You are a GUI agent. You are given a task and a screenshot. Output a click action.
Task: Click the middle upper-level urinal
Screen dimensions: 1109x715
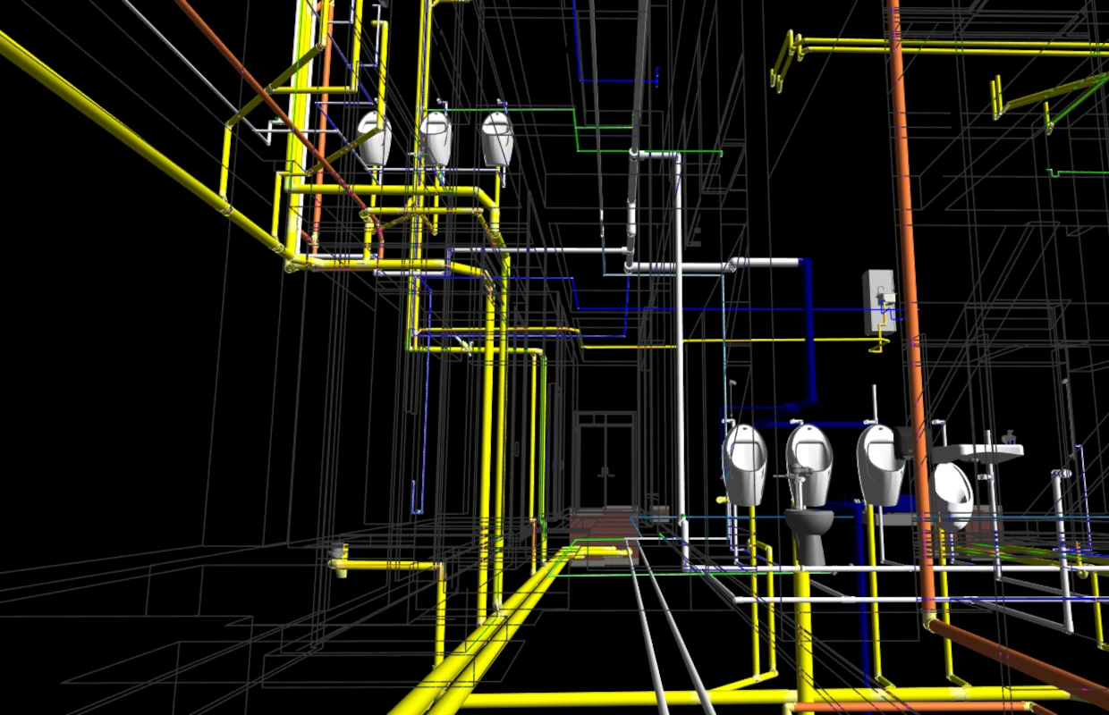coord(436,137)
